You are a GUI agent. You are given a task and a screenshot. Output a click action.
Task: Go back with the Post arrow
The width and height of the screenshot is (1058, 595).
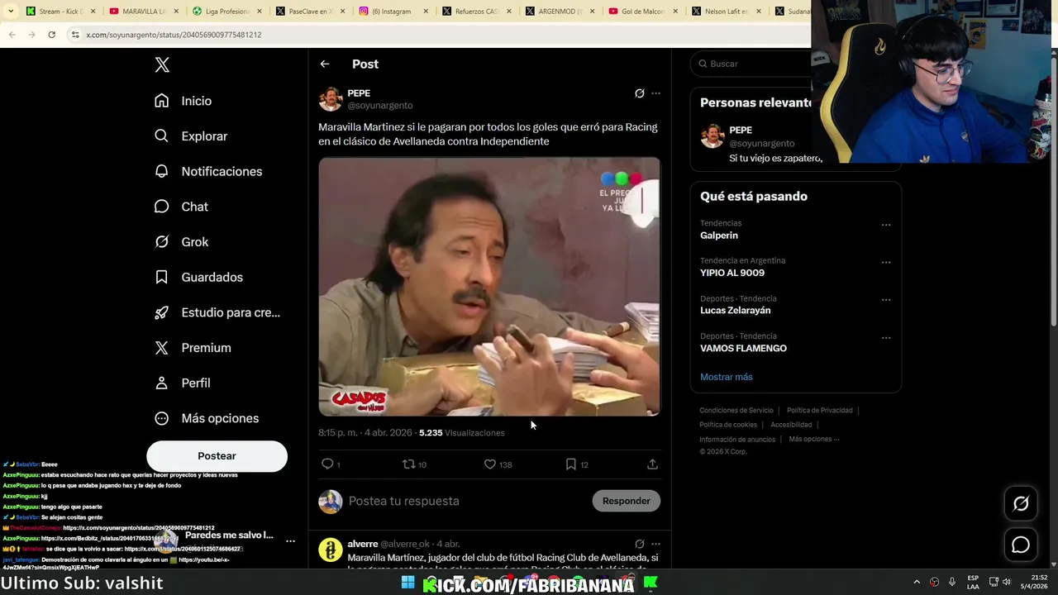(x=325, y=64)
